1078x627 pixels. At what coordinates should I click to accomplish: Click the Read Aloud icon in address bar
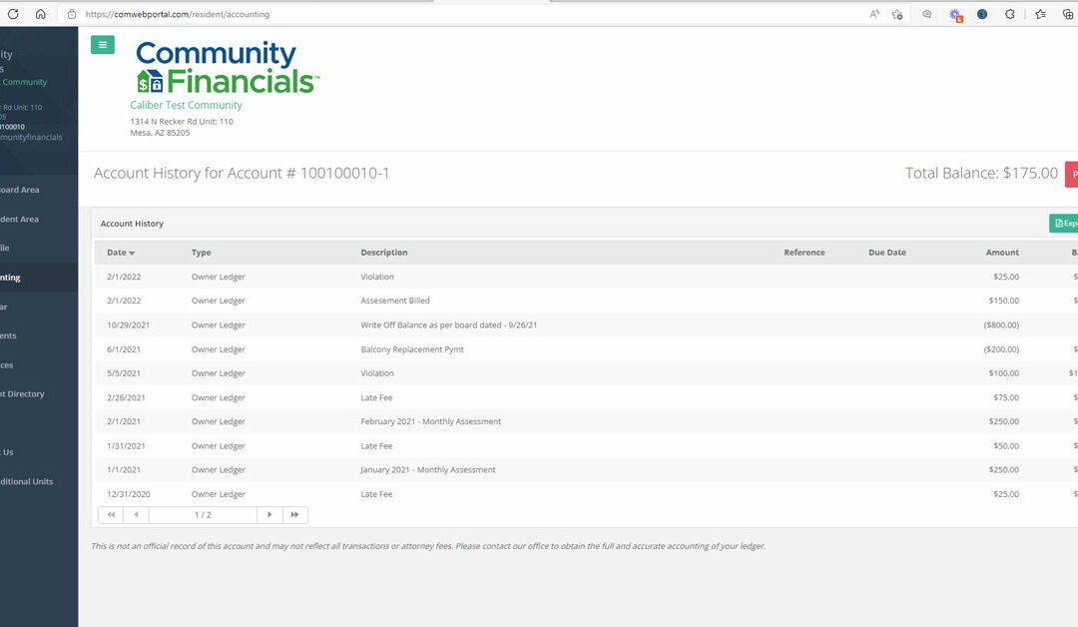[x=874, y=14]
